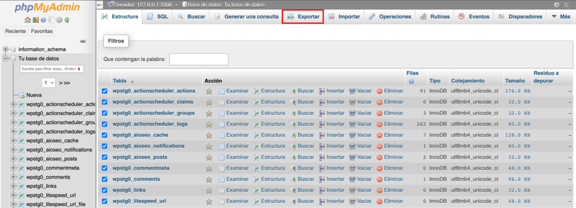Click the Favoritas button
Viewport: 576px width, 208px height.
point(42,31)
